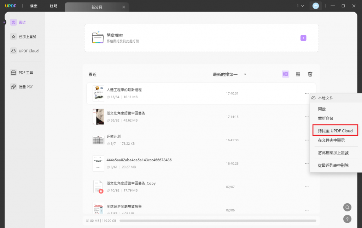Click thumbnail of 人體工程學的設計過程
The width and height of the screenshot is (362, 228).
click(x=98, y=93)
